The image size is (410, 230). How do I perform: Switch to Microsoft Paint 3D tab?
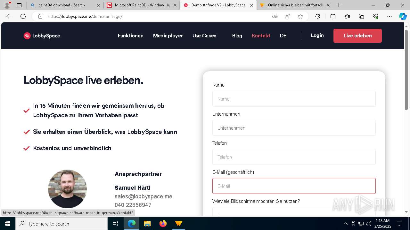(142, 5)
